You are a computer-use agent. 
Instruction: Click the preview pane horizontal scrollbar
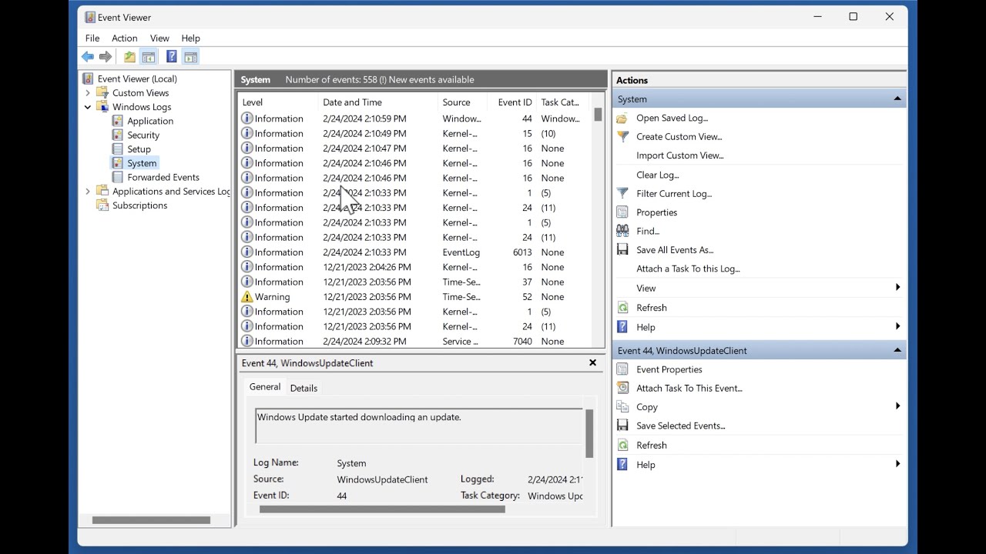pos(382,509)
